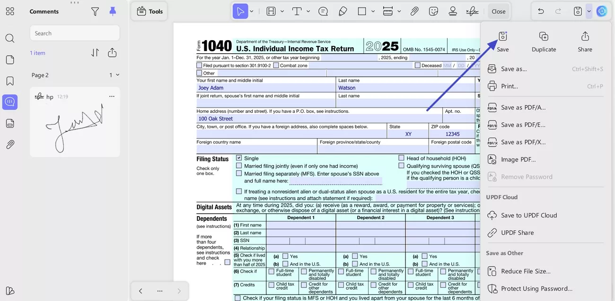The height and width of the screenshot is (301, 615).
Task: Open the Bookmarks panel in left sidebar
Action: point(10,80)
